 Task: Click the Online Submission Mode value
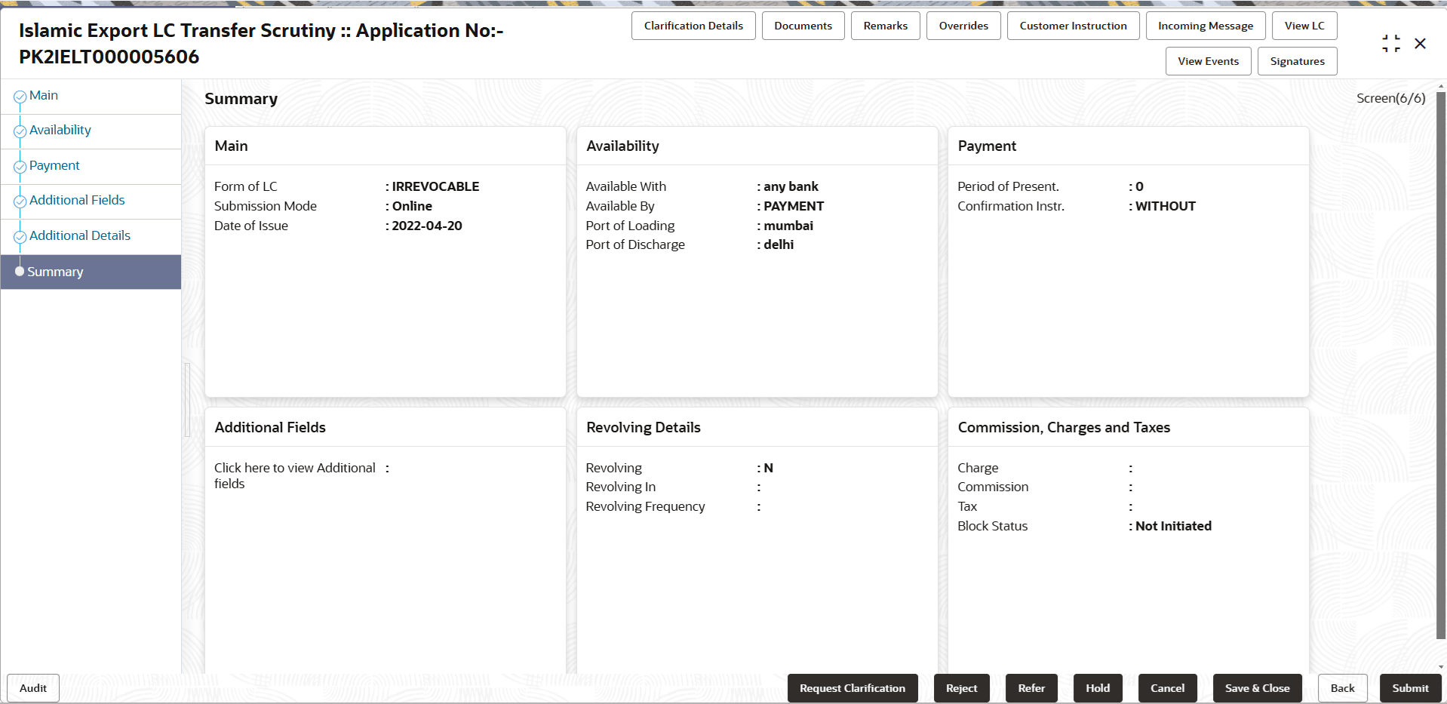(412, 206)
